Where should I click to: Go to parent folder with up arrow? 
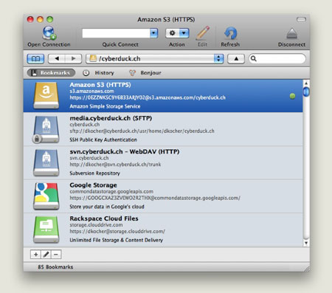(236, 59)
